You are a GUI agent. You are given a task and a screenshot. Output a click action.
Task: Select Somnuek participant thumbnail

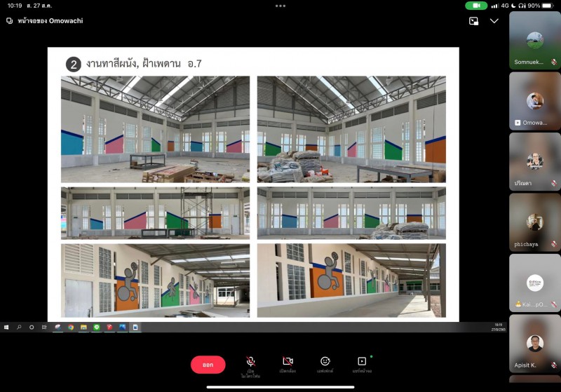pyautogui.click(x=535, y=40)
